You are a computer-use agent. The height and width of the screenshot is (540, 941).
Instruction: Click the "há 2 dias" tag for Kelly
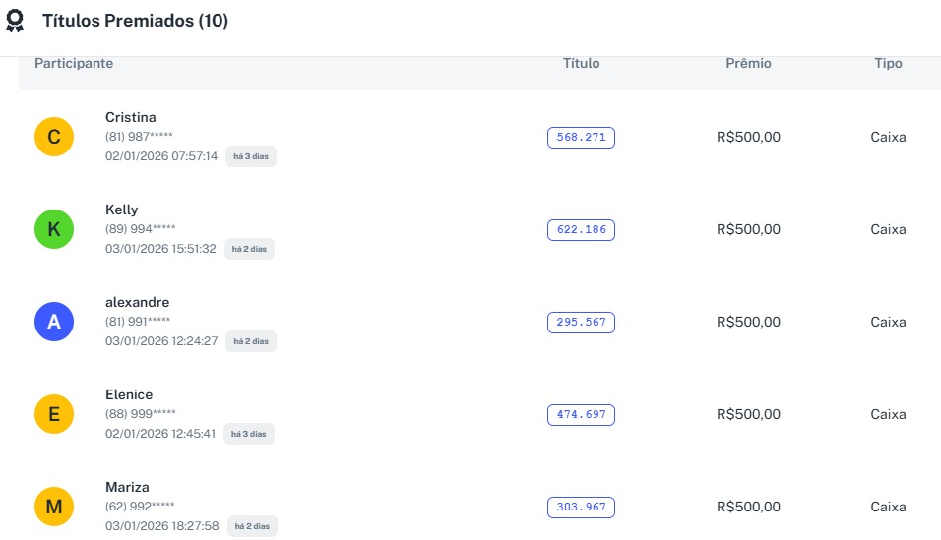(x=249, y=249)
